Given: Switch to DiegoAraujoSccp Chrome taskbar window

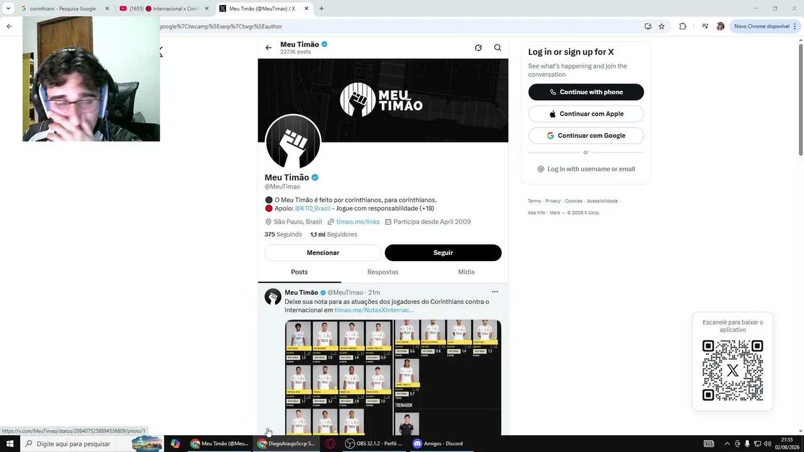Looking at the screenshot, I should (x=286, y=444).
